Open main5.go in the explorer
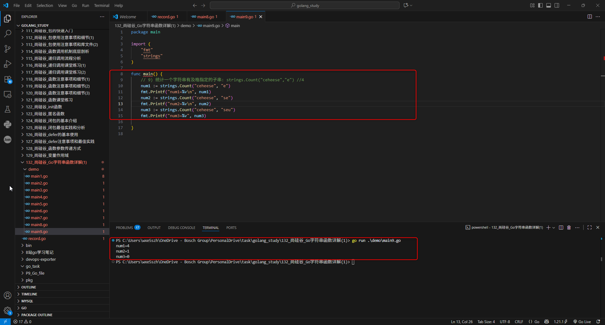The image size is (605, 325). [x=62, y=204]
